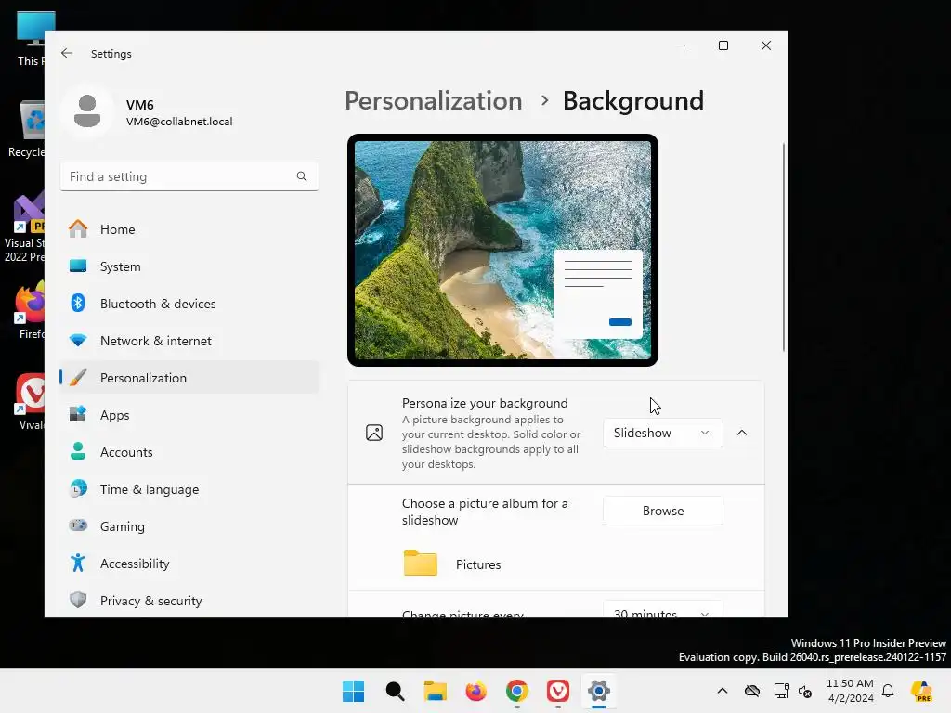Click the Bluetooth icon in sidebar

78,304
